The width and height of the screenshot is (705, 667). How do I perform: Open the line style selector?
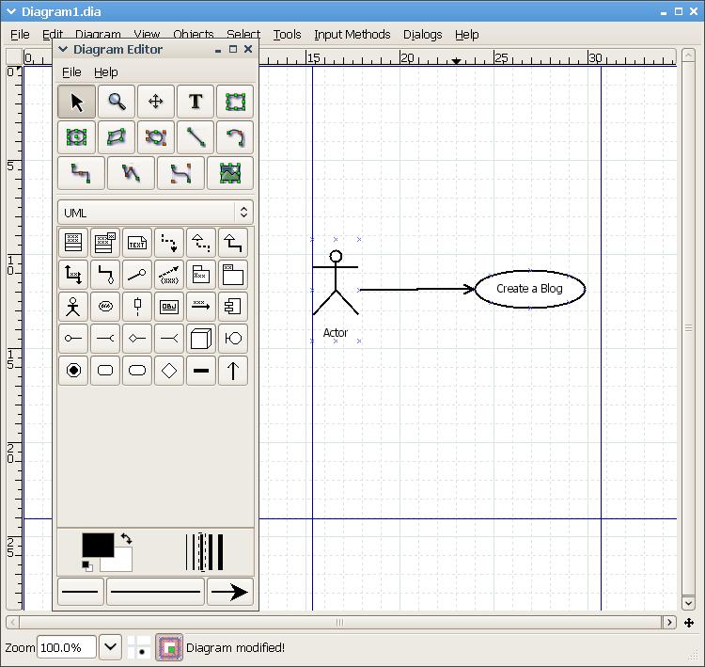[x=155, y=592]
